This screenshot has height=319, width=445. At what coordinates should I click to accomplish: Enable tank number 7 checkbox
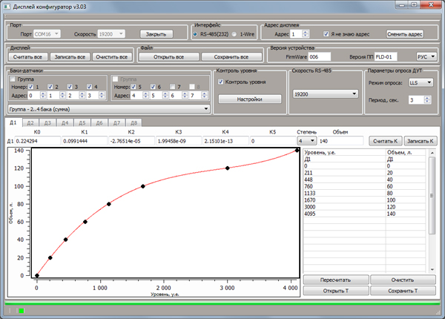[172, 87]
